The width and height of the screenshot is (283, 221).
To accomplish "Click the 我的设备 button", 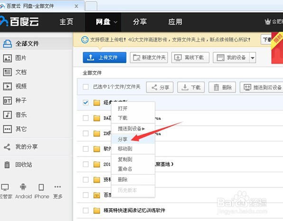I will (231, 57).
